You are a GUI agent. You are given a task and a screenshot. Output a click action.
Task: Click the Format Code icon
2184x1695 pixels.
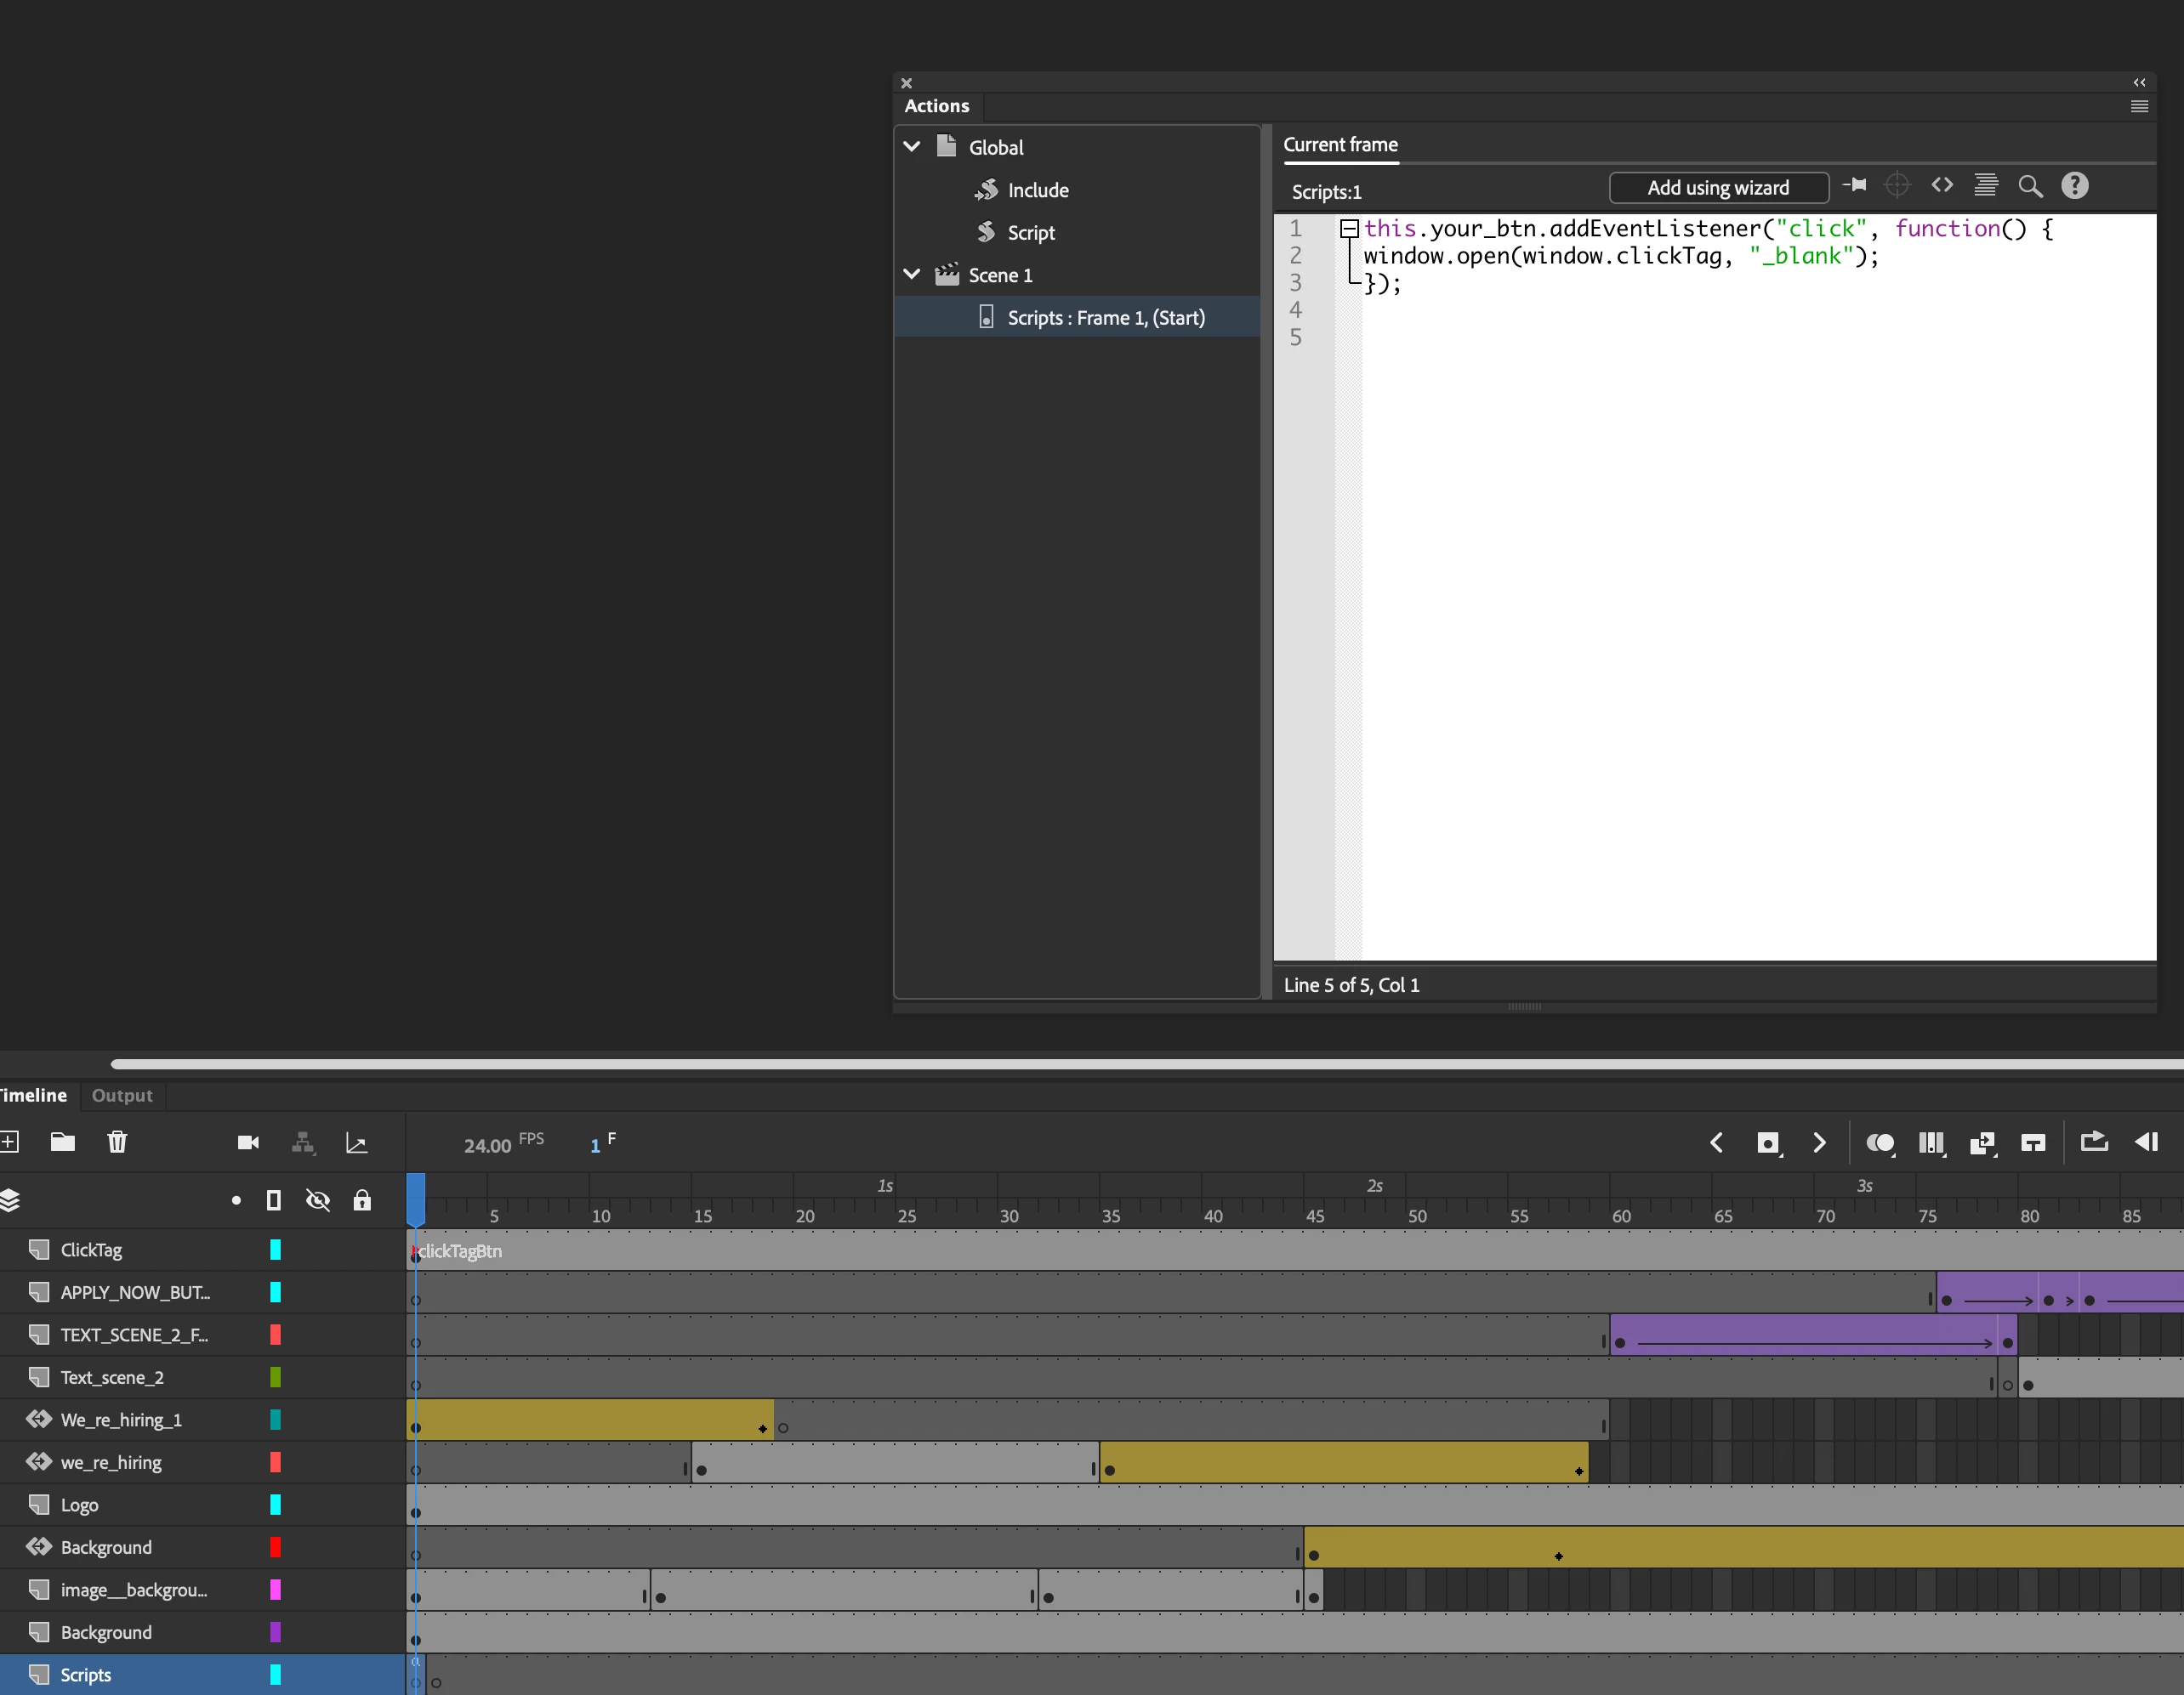(1986, 186)
